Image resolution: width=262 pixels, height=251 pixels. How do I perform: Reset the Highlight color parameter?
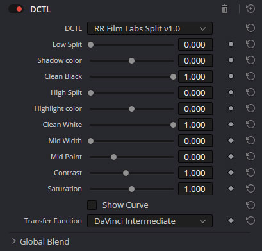point(250,108)
